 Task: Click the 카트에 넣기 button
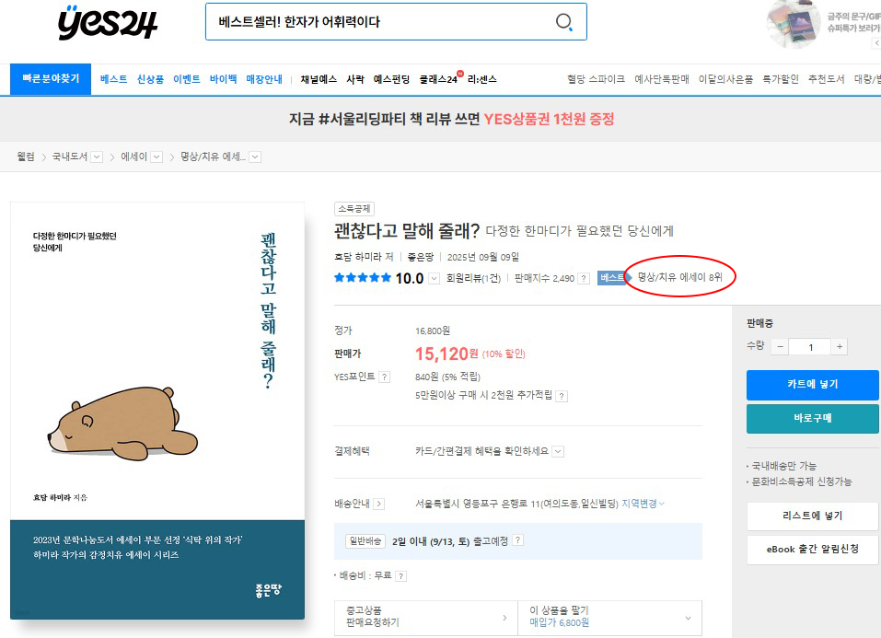click(813, 385)
